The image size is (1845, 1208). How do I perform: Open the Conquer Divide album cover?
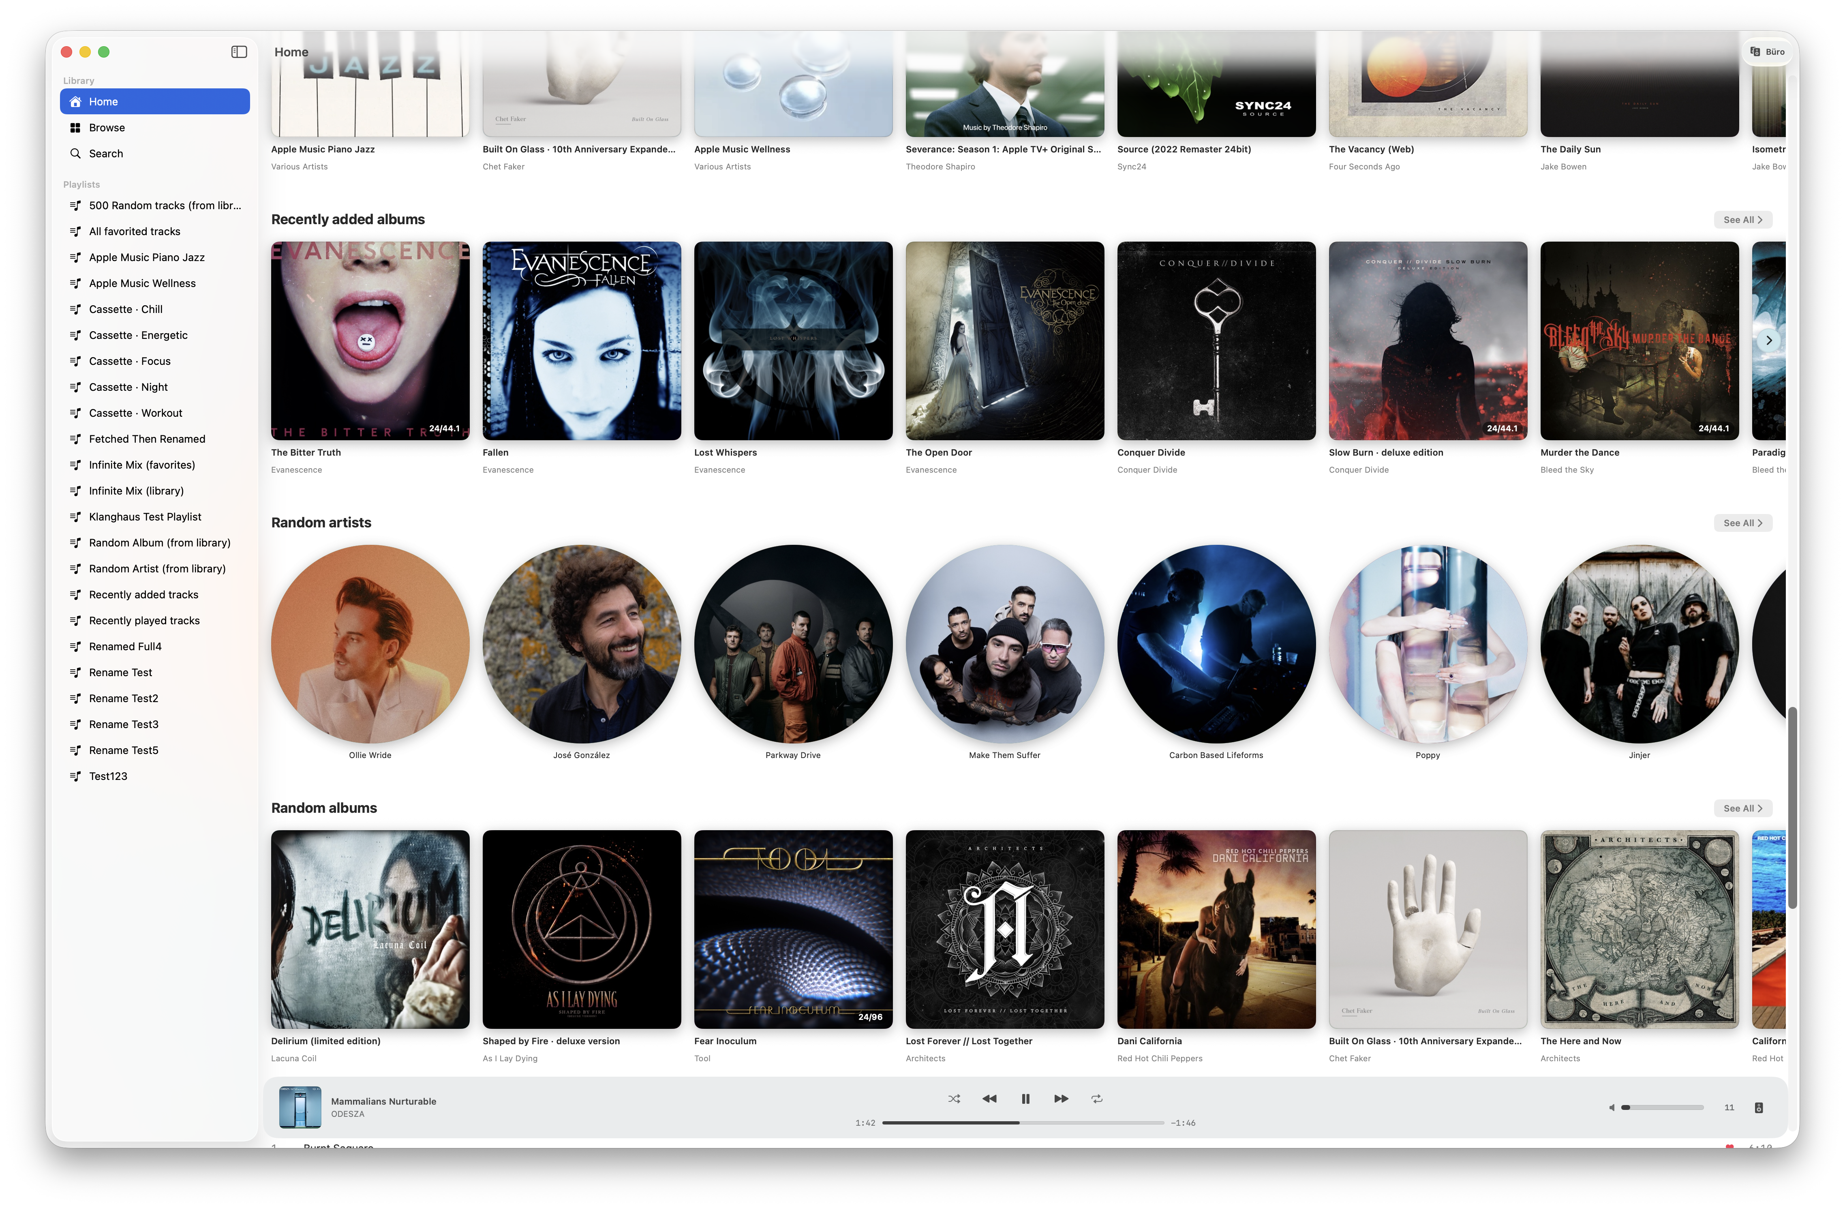coord(1216,341)
